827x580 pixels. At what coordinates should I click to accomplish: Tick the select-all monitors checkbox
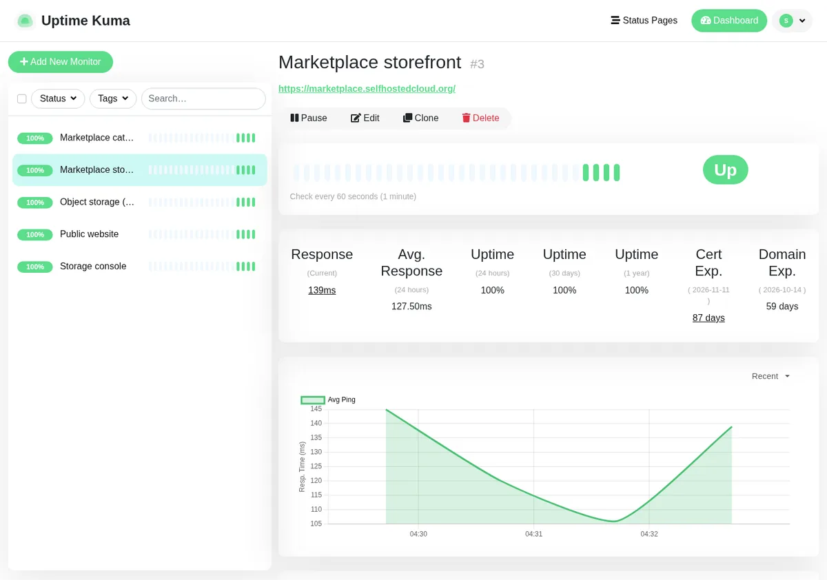(x=21, y=99)
